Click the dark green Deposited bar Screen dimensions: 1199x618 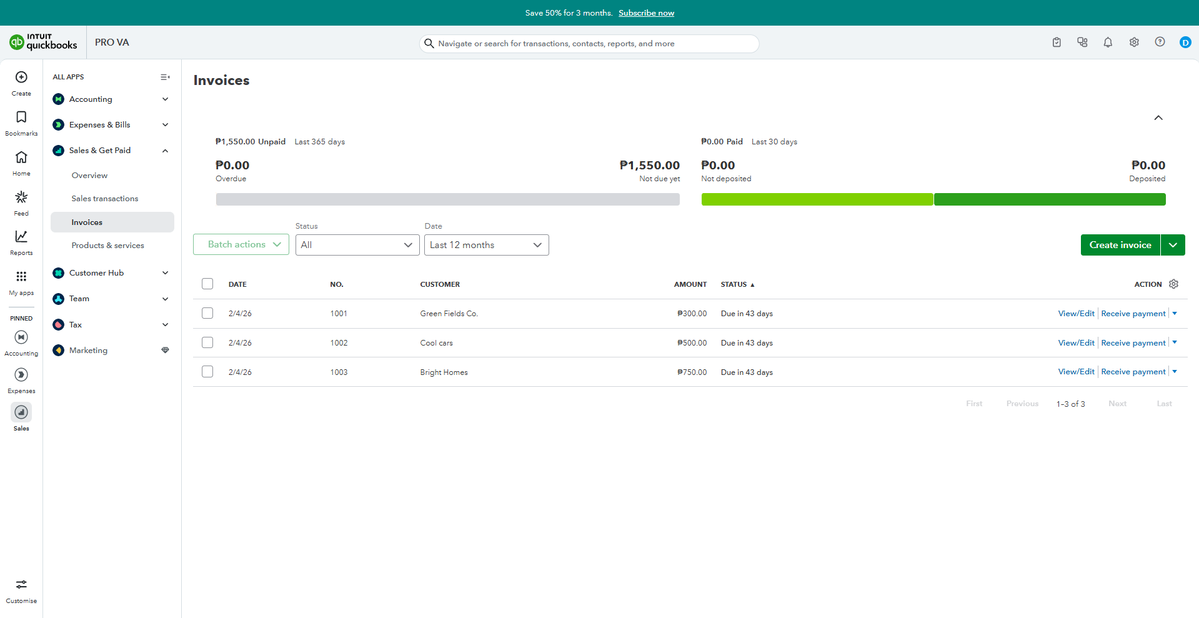pyautogui.click(x=1050, y=199)
